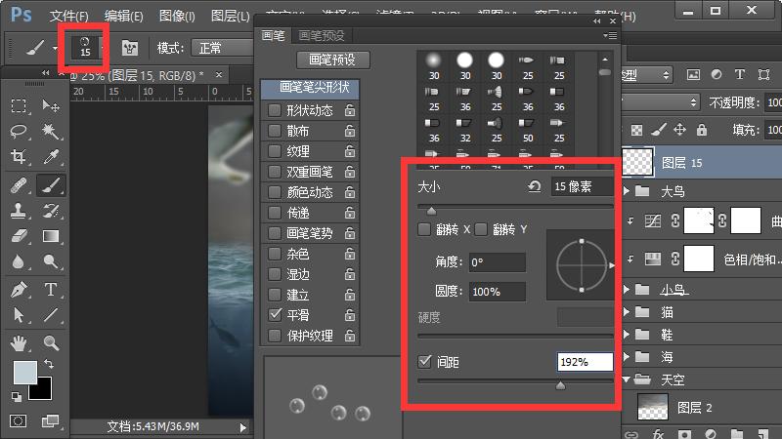
Task: Open the 文件(F) menu
Action: tap(68, 16)
